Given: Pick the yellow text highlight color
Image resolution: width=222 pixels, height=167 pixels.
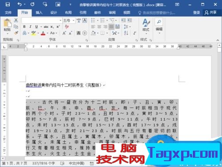Looking at the screenshot, I should [x=34, y=33].
